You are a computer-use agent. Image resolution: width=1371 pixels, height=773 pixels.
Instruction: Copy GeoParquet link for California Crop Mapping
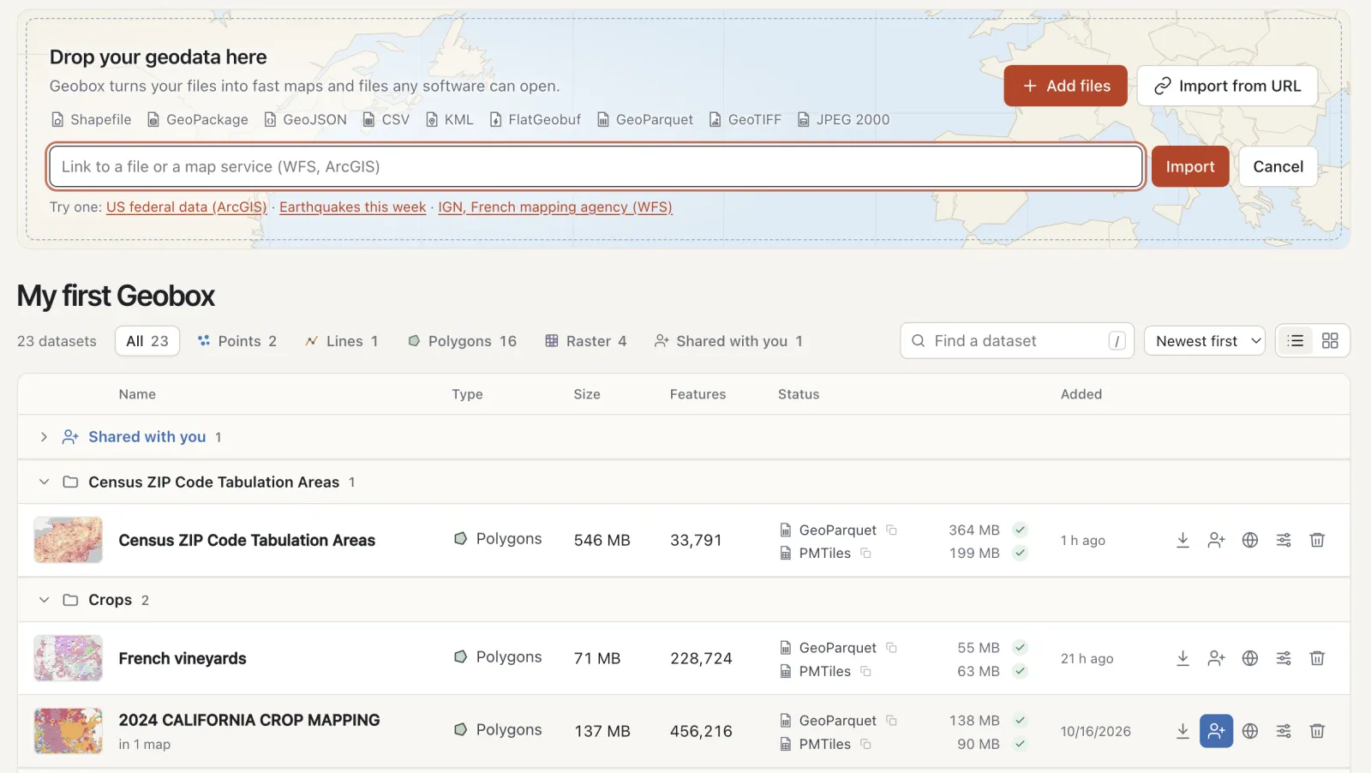(x=891, y=721)
